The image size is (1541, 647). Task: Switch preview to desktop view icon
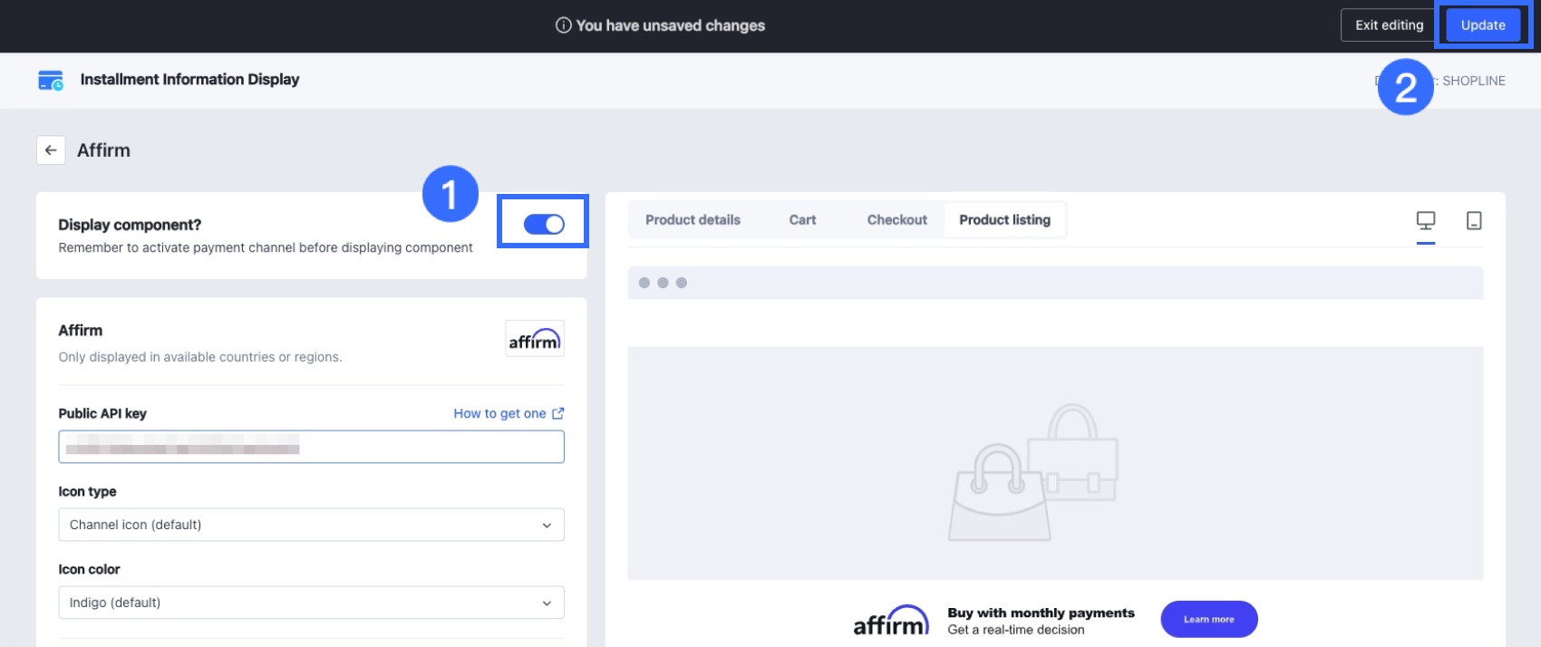(x=1426, y=220)
